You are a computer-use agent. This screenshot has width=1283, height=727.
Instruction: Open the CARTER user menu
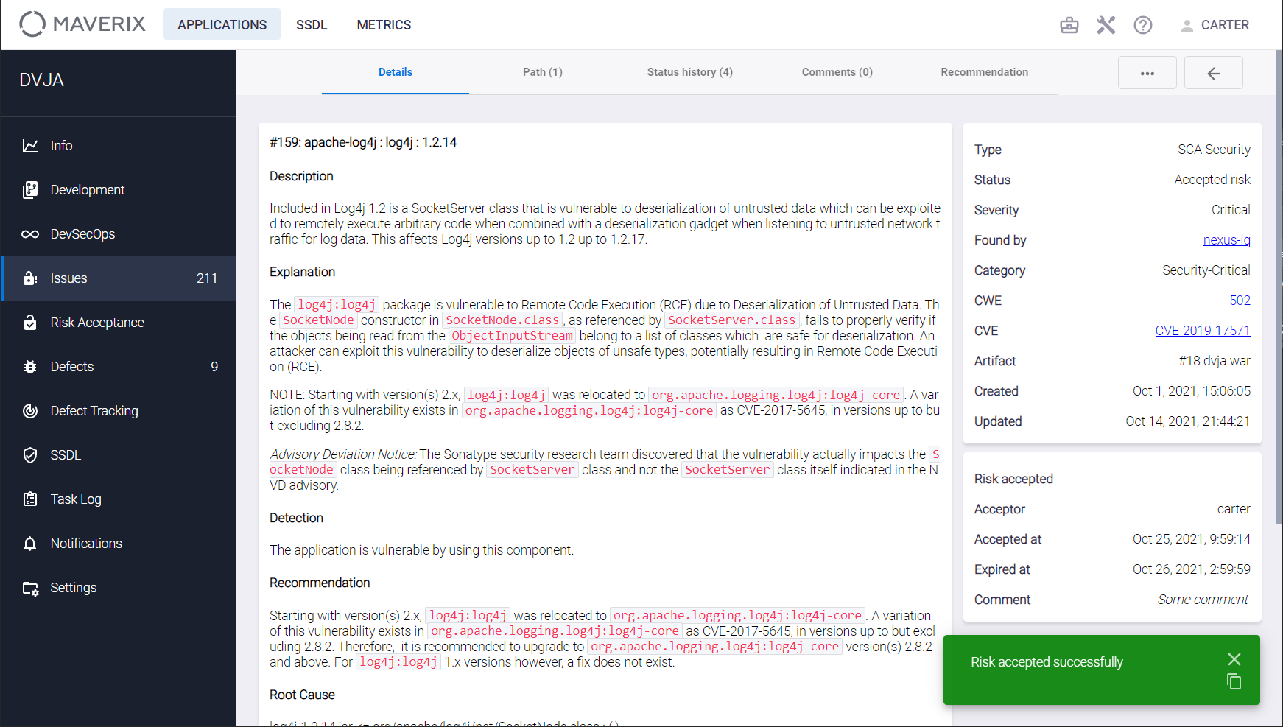(1215, 25)
